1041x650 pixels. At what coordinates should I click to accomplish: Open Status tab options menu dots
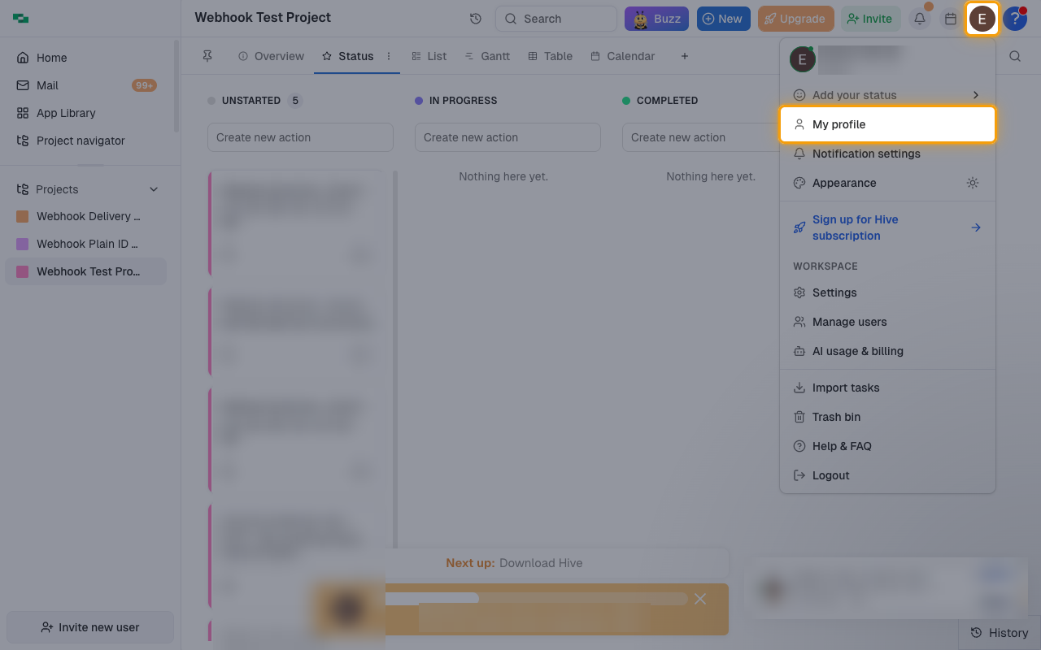[389, 56]
